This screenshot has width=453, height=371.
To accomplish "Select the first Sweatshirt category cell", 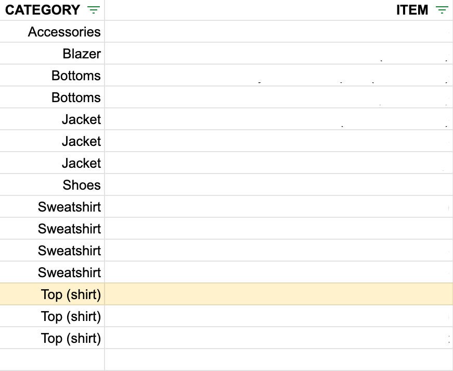I will 52,207.
